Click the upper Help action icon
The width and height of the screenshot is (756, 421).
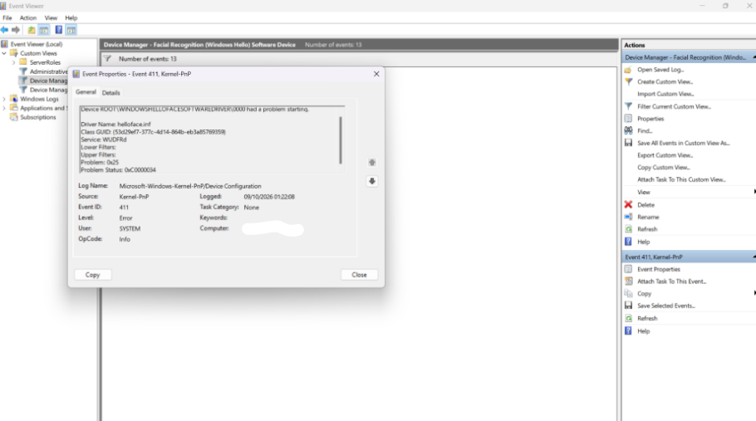628,242
